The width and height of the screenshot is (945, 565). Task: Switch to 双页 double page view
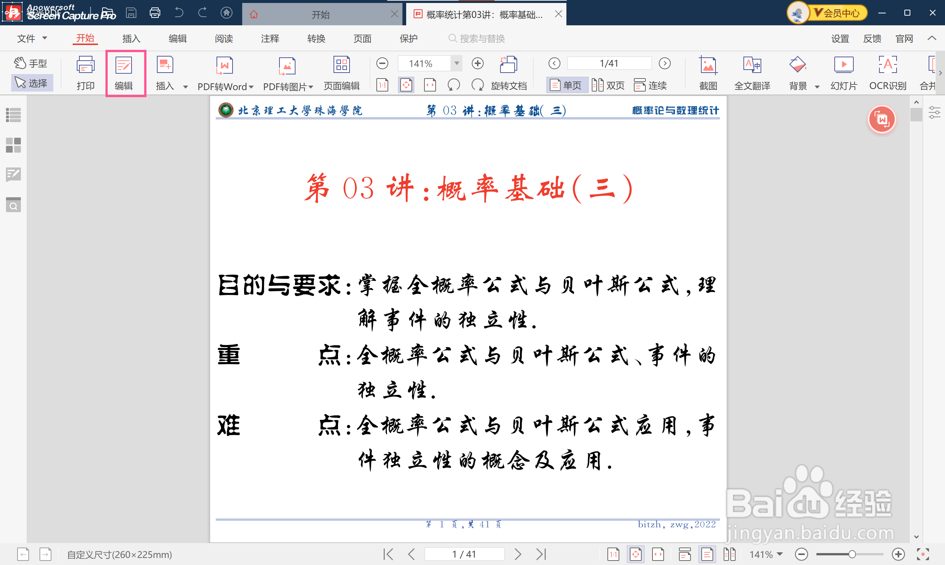pos(608,85)
